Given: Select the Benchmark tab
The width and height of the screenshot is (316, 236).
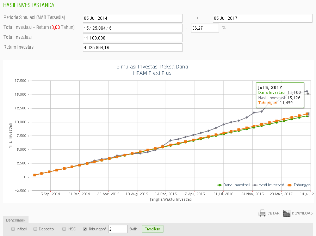Looking at the screenshot, I should 16,220.
